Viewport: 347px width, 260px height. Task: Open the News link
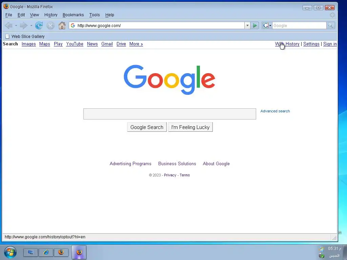pyautogui.click(x=92, y=44)
